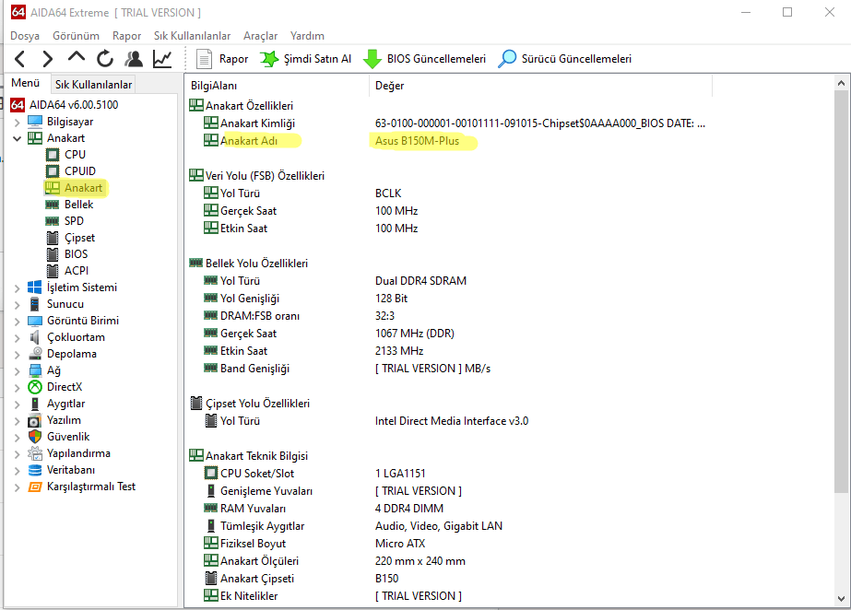
Task: Open the Sık Kullanılanlar menu bar item
Action: click(x=192, y=36)
